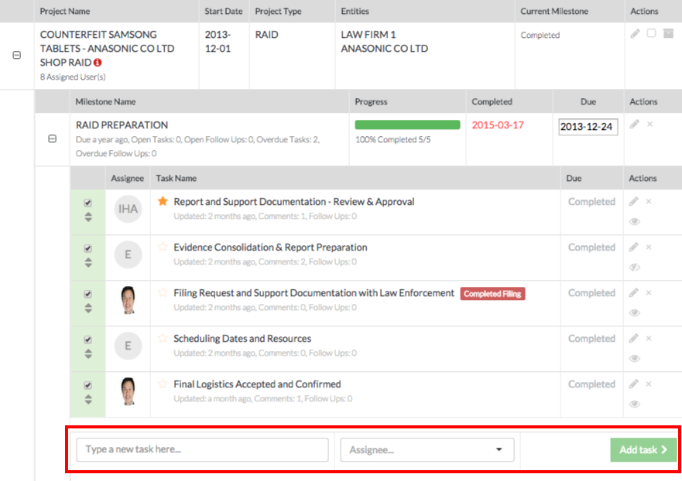Collapse the Counterfeit Samsong project row
682x481 pixels.
[x=17, y=56]
